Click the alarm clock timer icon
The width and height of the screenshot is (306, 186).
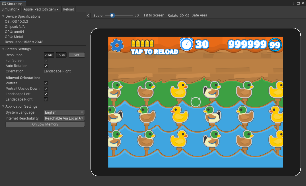(x=186, y=44)
